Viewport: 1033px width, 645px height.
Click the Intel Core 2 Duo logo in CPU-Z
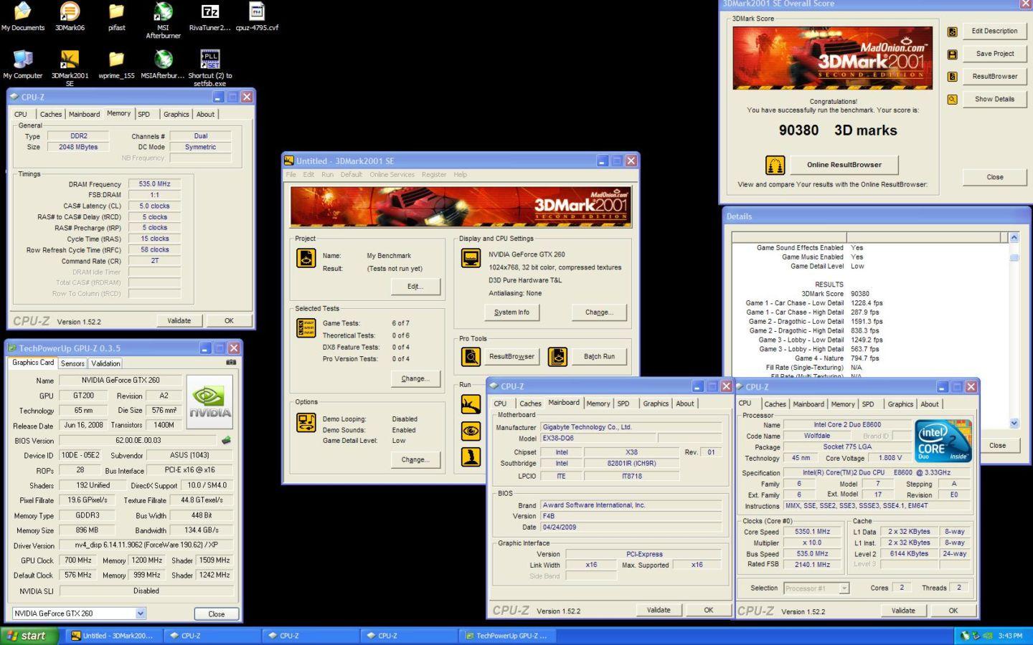(x=943, y=440)
